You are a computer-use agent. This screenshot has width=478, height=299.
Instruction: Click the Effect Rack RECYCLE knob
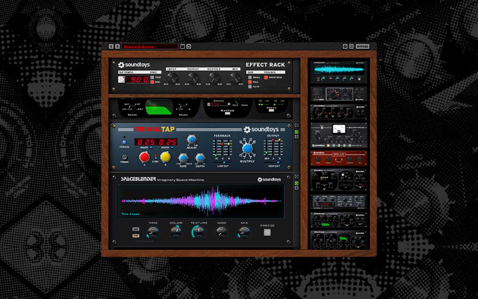pyautogui.click(x=214, y=78)
